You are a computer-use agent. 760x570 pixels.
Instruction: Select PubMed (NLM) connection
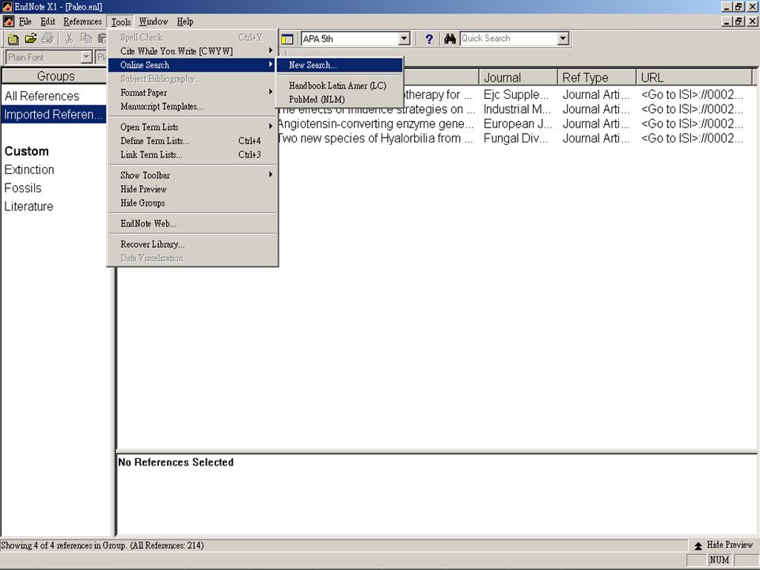point(340,100)
